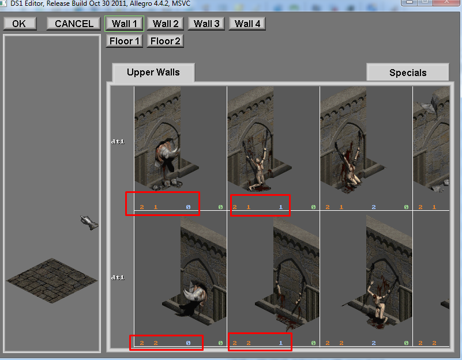Open the Specials tab
The width and height of the screenshot is (462, 360).
tap(408, 73)
